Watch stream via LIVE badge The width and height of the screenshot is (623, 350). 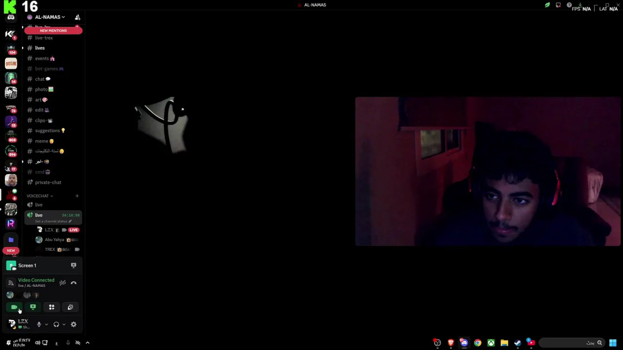point(73,230)
